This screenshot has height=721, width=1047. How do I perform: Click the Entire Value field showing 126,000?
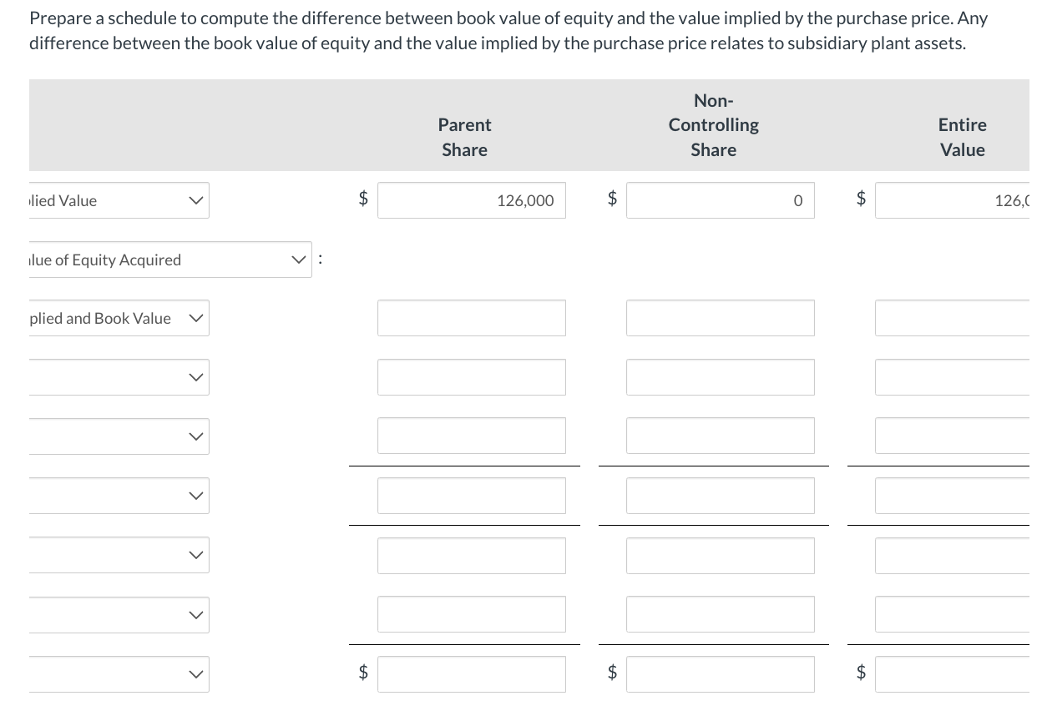coord(960,200)
